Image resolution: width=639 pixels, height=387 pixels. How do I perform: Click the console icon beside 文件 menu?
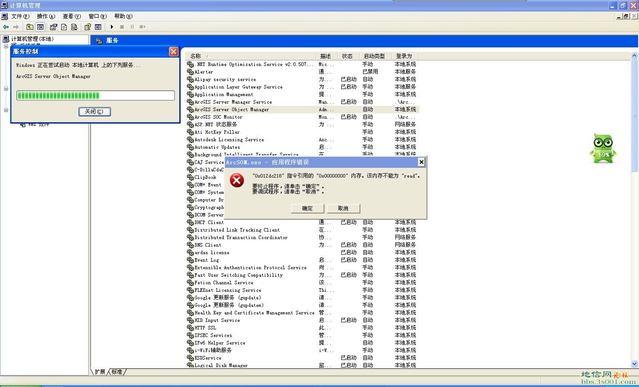(x=4, y=16)
